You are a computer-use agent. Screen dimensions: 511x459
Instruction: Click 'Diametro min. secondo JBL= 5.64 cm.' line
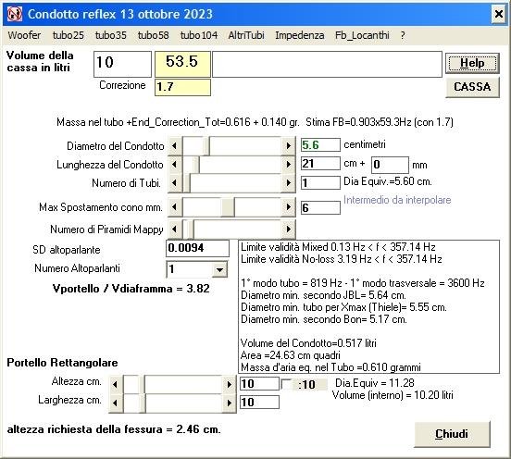coord(323,295)
